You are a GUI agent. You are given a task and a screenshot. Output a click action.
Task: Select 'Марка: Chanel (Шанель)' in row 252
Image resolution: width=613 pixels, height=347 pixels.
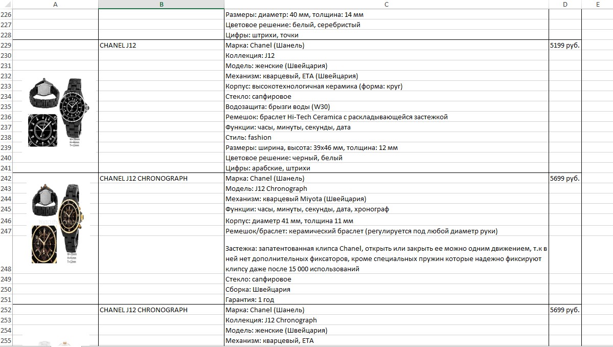(x=386, y=310)
